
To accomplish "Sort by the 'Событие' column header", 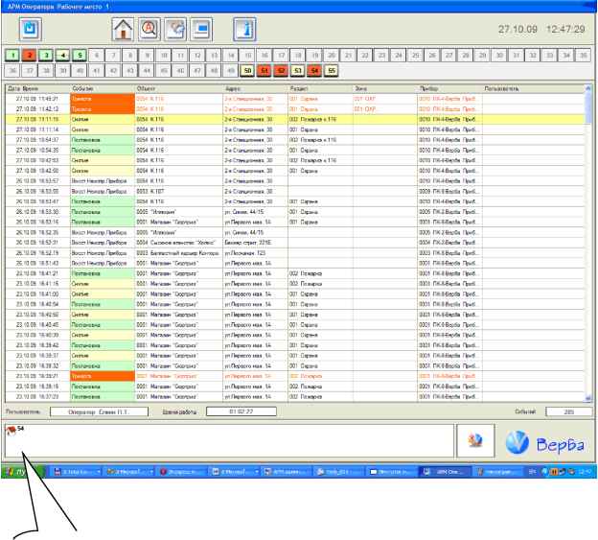I will [103, 88].
